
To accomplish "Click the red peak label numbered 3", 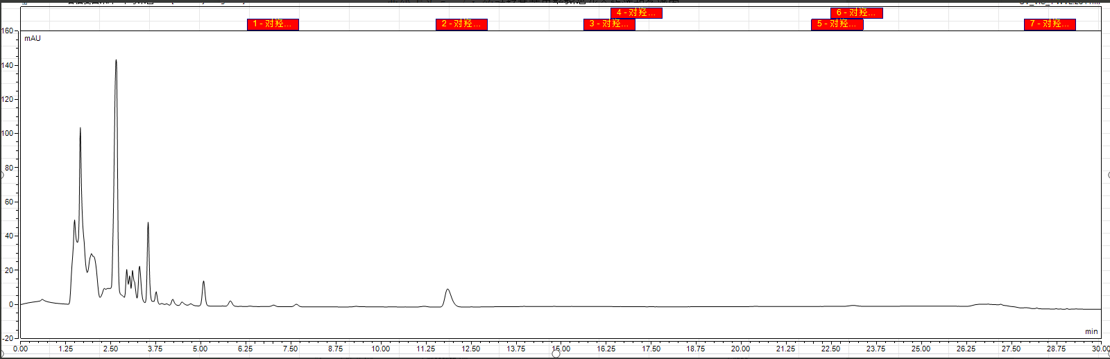I will tap(609, 24).
